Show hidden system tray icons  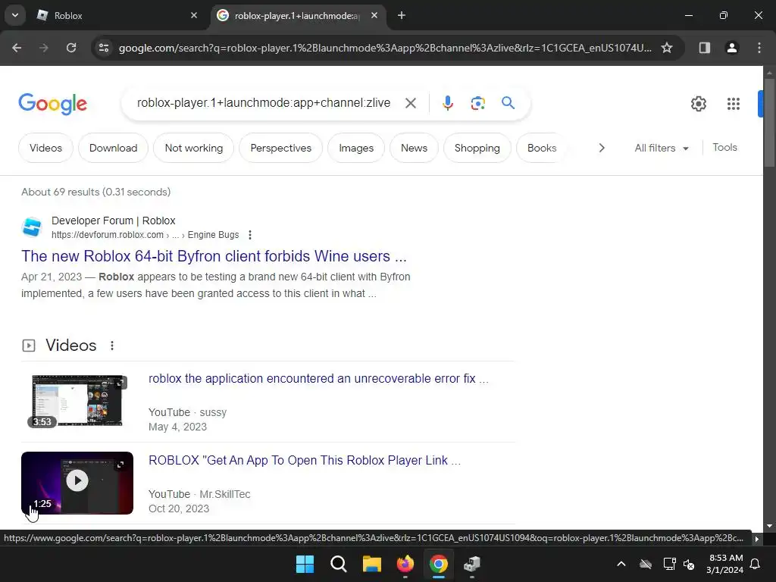coord(621,564)
